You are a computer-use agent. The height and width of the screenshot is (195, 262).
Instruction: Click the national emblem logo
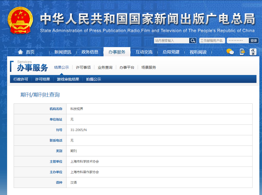20,20
